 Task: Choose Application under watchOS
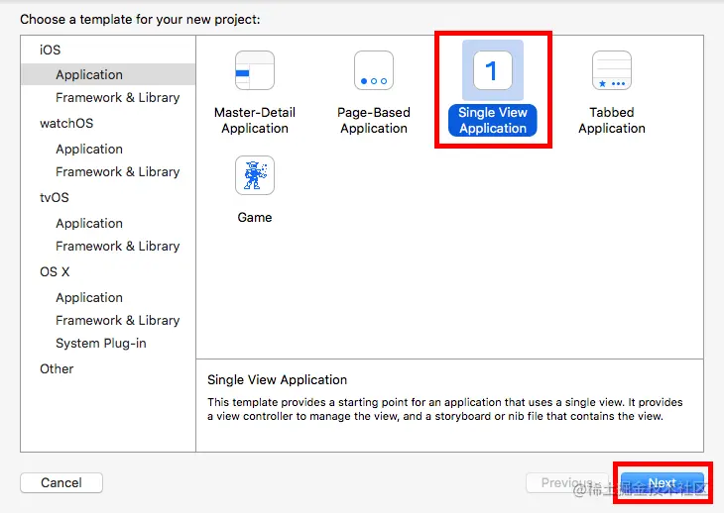89,149
